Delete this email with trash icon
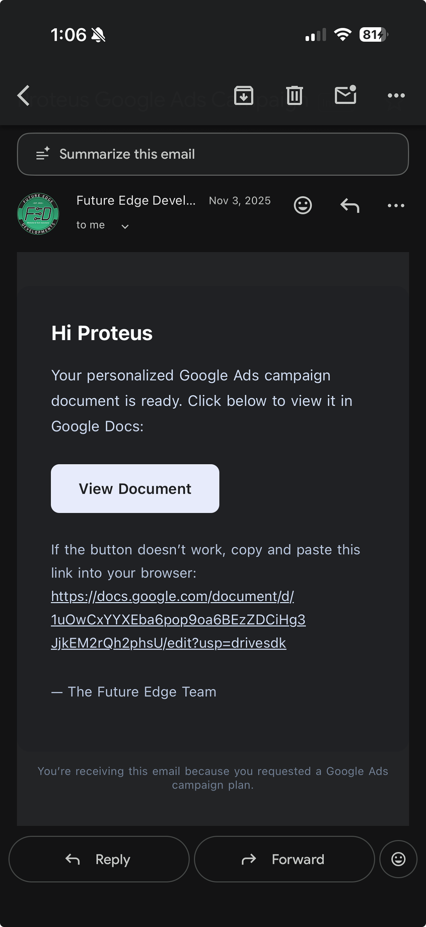 294,96
